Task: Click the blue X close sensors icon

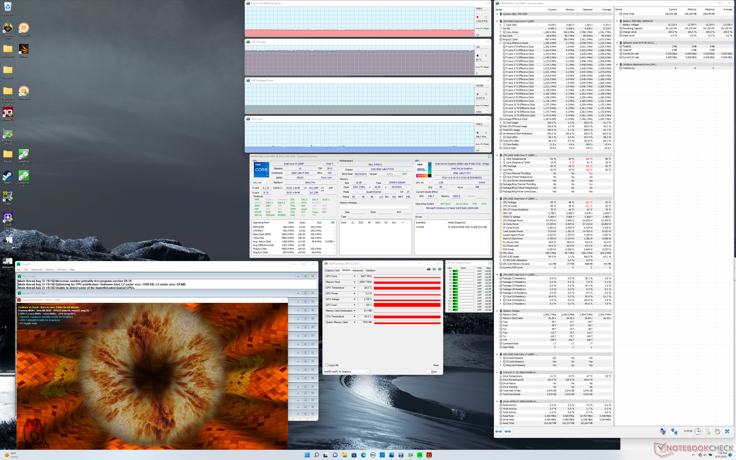Action: (727, 431)
